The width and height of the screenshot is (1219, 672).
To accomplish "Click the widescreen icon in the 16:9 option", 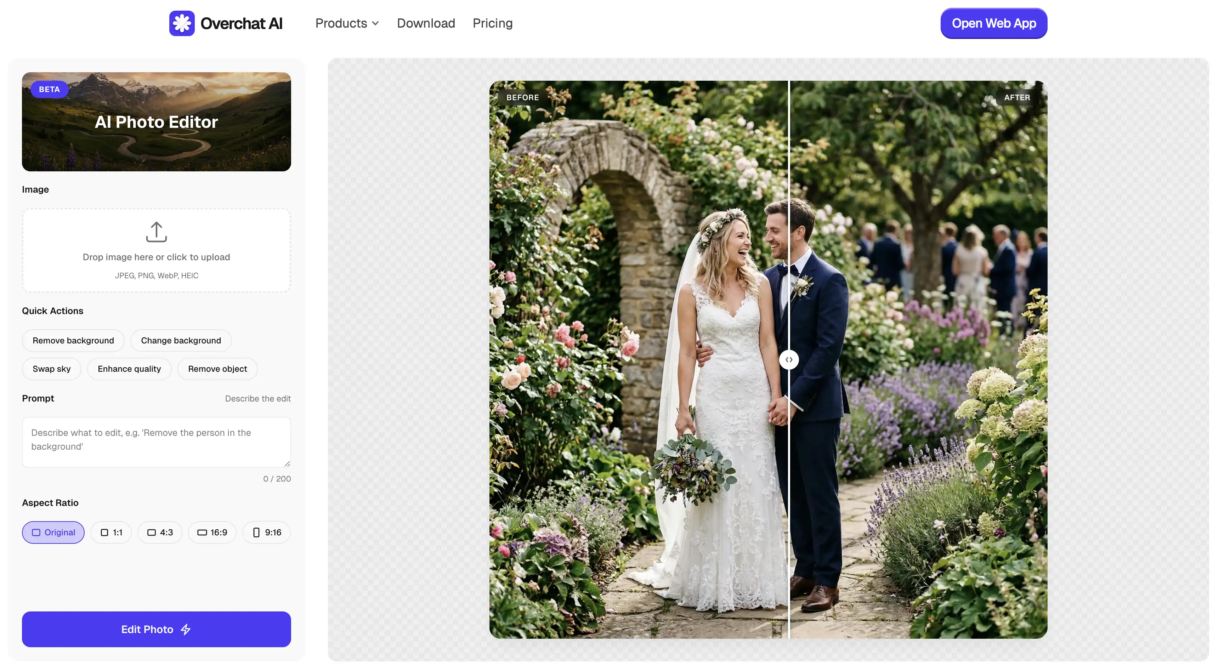I will [203, 532].
